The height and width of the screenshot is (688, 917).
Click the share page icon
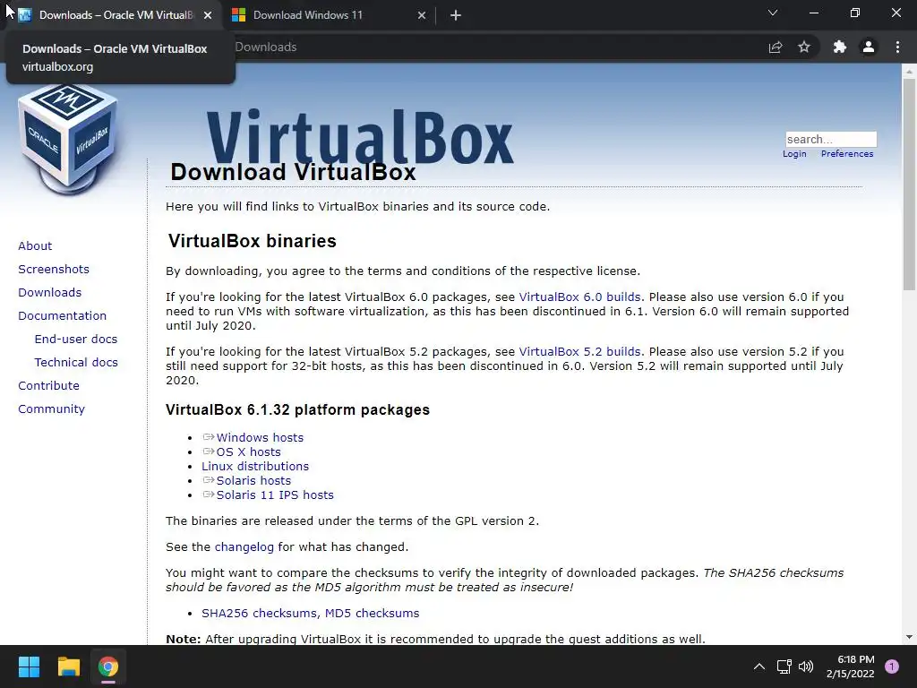click(x=776, y=47)
